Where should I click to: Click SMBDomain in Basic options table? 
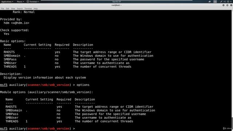(12, 56)
